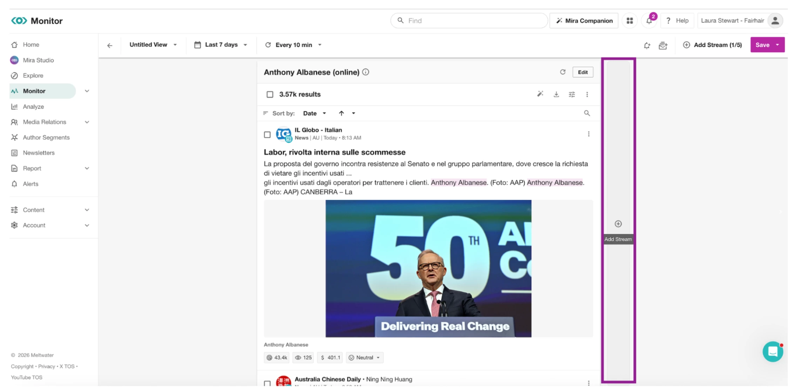
Task: Change the Neutral sentiment dropdown
Action: tap(365, 358)
